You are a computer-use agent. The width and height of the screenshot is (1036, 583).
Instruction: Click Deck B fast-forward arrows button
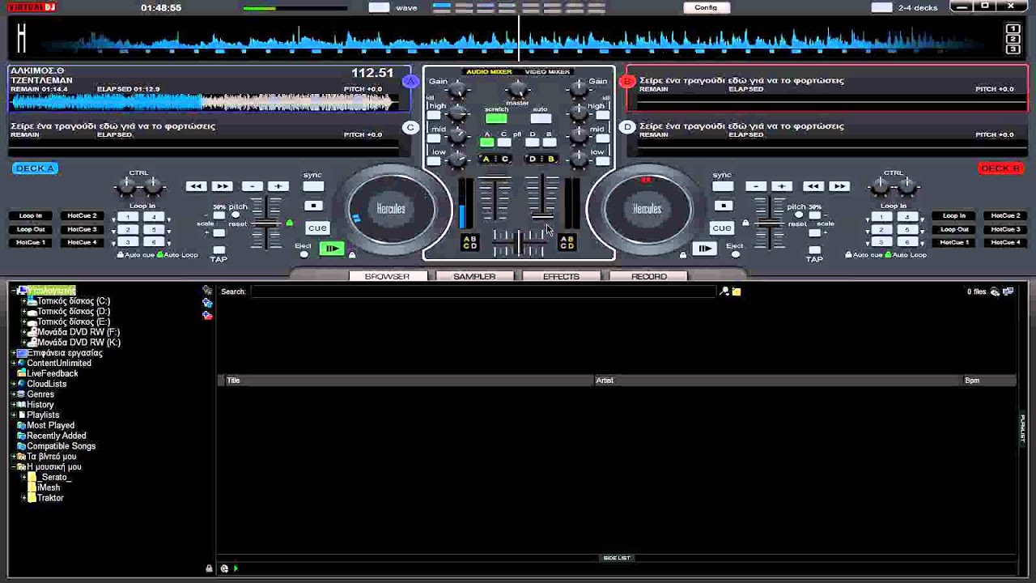pyautogui.click(x=839, y=186)
